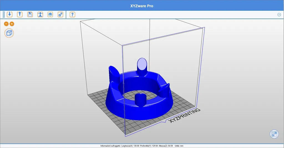Zoom in with the plus button
The image size is (284, 148).
coord(12,24)
